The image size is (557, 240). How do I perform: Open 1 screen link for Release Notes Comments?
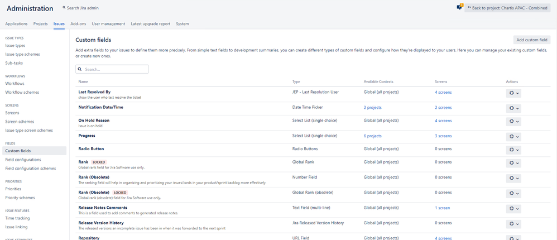[x=443, y=208]
